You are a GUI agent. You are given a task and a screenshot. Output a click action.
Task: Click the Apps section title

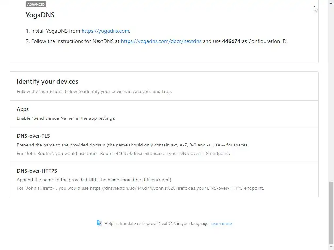coord(23,109)
